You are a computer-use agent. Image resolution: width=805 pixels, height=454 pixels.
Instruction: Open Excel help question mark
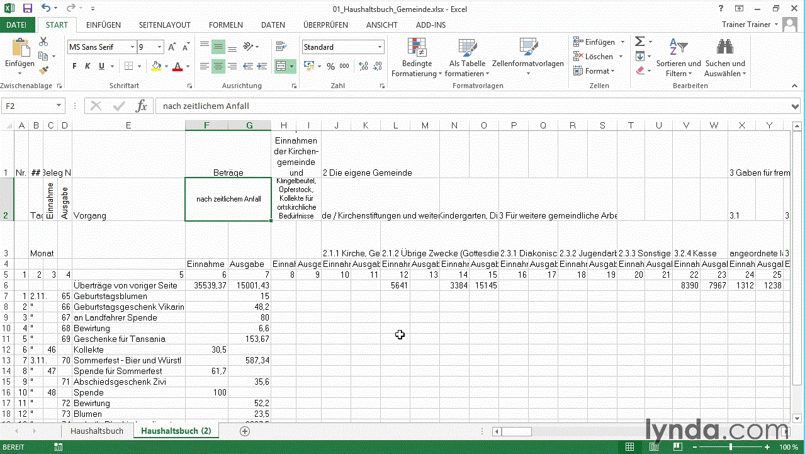[721, 9]
